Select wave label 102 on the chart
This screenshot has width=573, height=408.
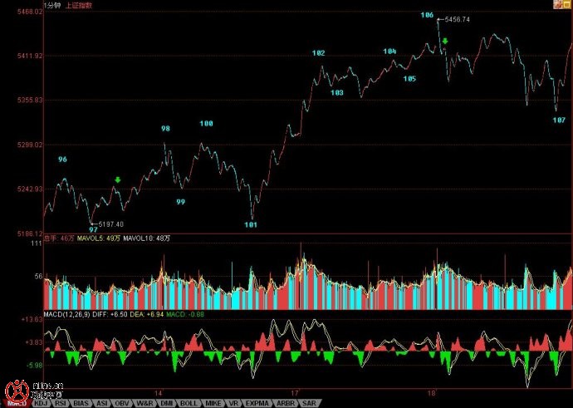[318, 53]
